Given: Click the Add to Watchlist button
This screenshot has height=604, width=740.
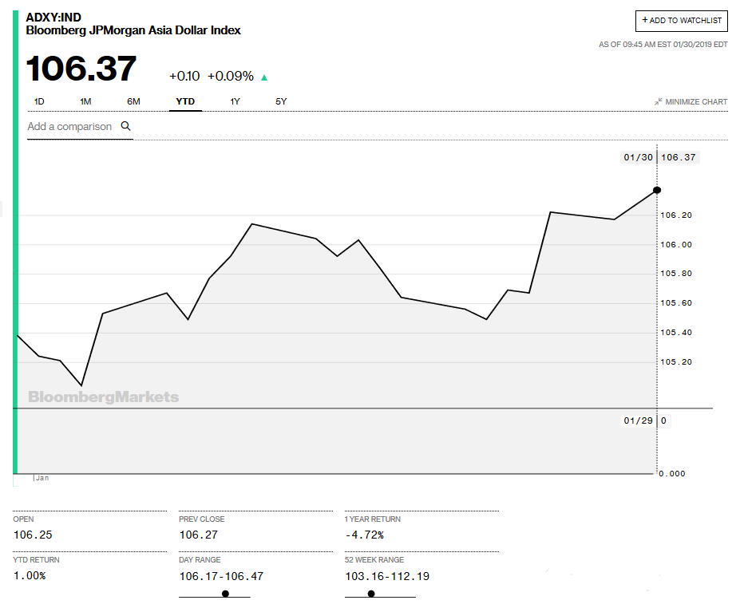Looking at the screenshot, I should pyautogui.click(x=682, y=21).
